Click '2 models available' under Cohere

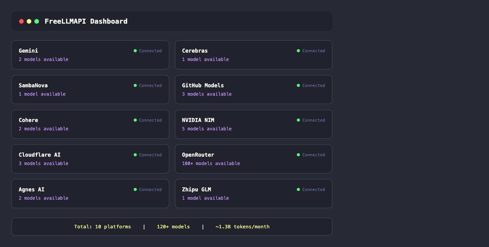tap(44, 129)
